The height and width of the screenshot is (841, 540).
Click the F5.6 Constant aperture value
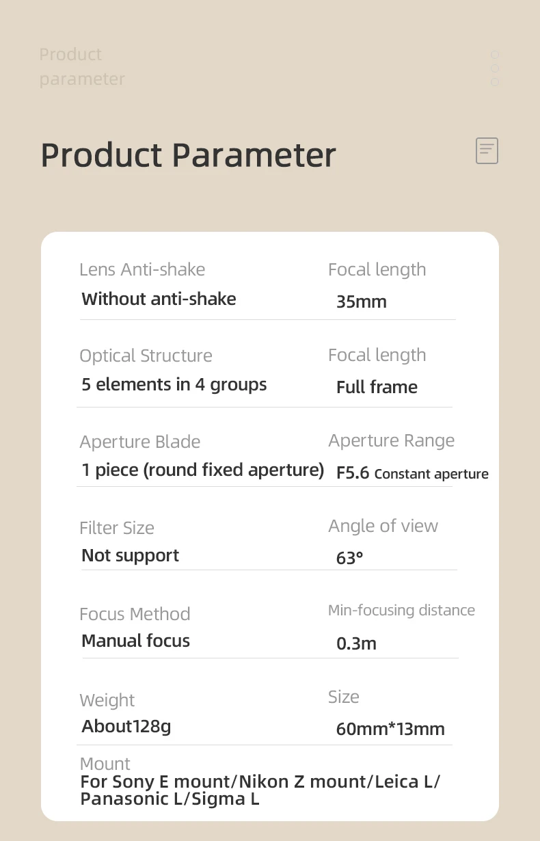click(412, 473)
